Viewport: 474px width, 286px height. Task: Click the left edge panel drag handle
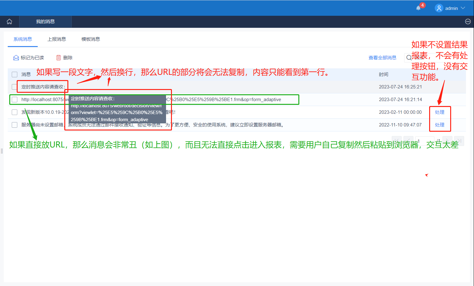2,151
